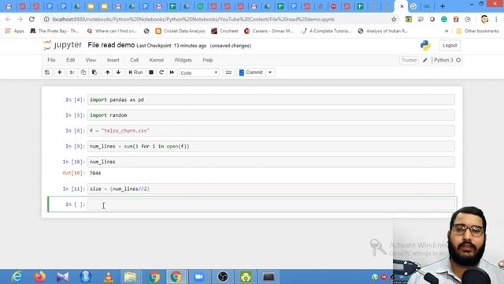
Task: Click the pencil edit mode icon
Action: click(x=425, y=60)
